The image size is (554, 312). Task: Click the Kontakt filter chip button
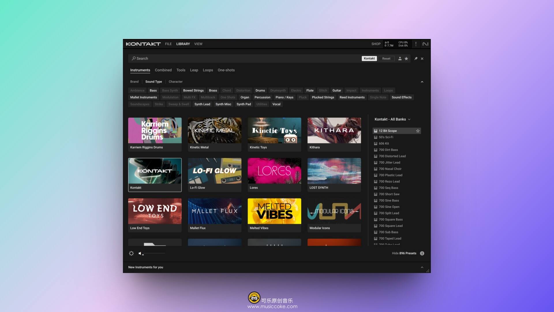(369, 59)
